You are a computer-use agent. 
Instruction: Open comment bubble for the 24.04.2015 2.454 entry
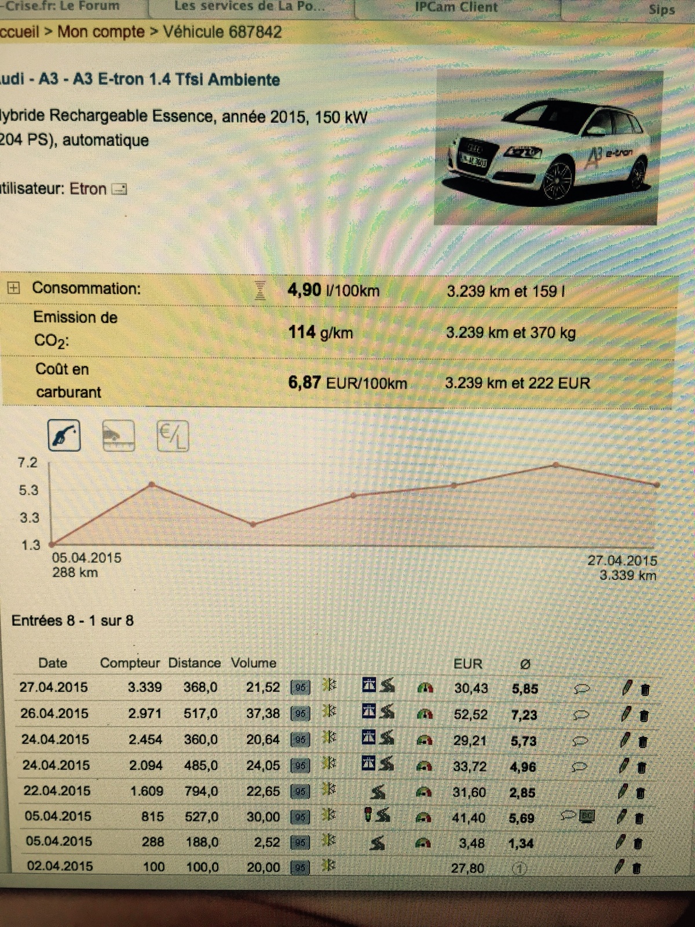point(580,741)
